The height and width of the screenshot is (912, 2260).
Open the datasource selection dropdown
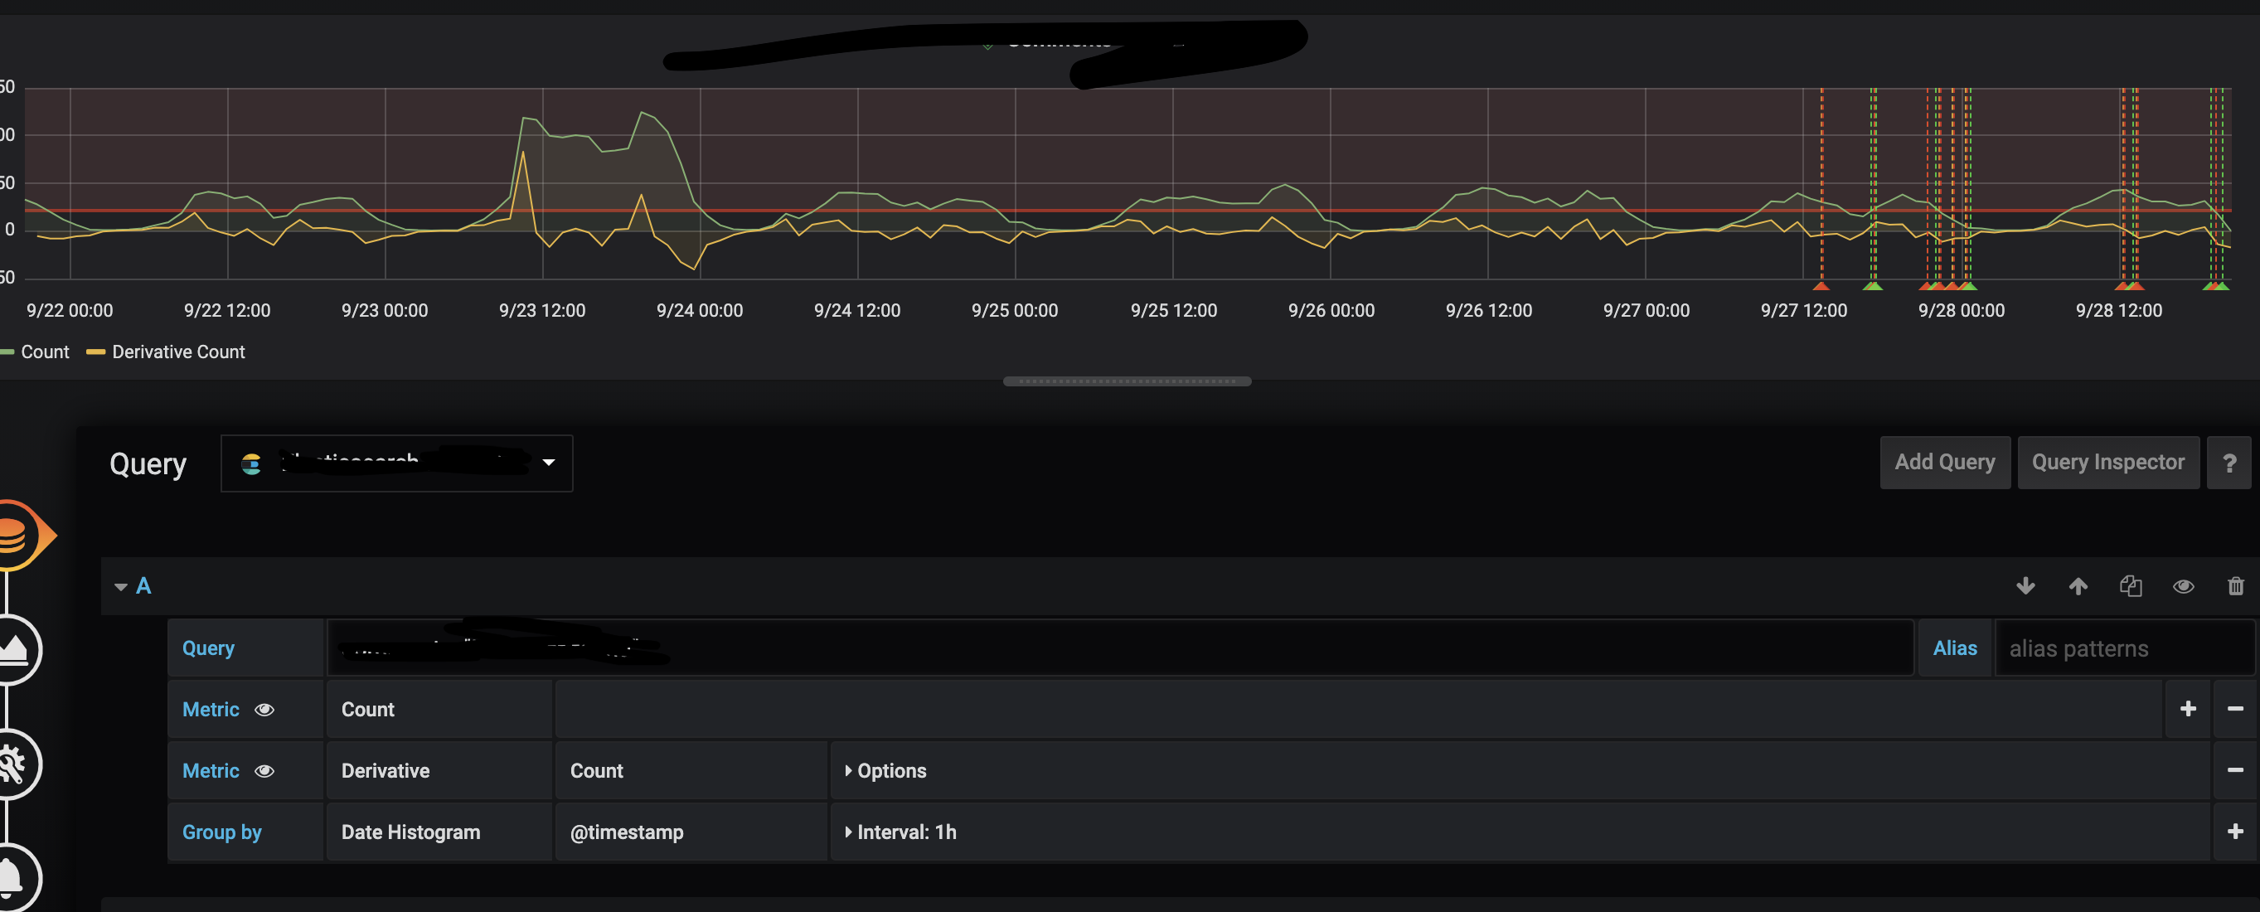click(396, 463)
